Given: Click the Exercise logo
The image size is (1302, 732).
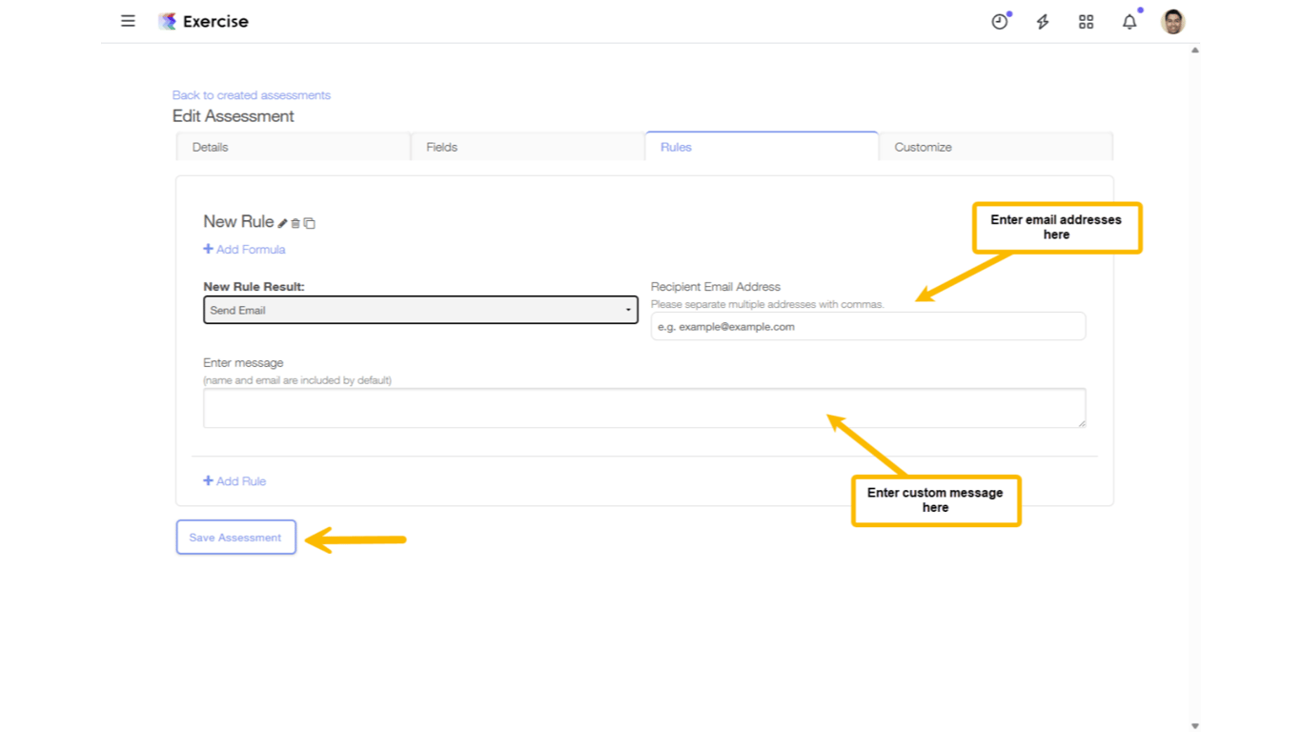Looking at the screenshot, I should [203, 21].
